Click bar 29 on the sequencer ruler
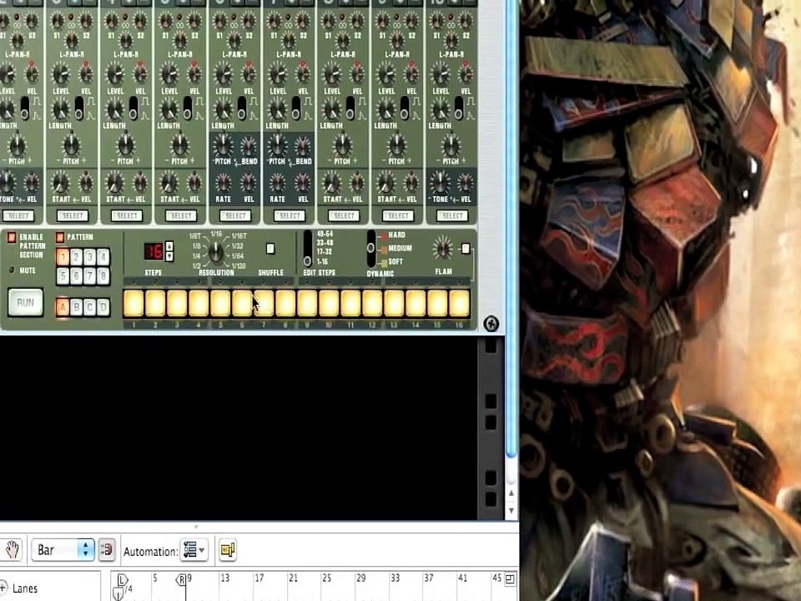This screenshot has height=601, width=801. (x=360, y=578)
